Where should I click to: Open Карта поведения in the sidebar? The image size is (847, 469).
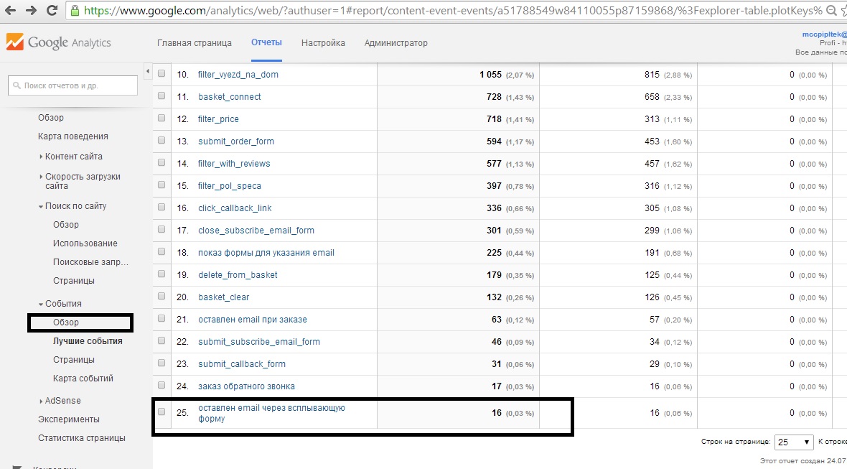click(x=73, y=136)
